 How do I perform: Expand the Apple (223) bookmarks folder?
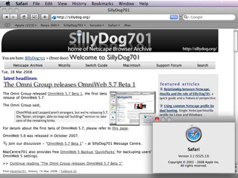[x=26, y=25]
